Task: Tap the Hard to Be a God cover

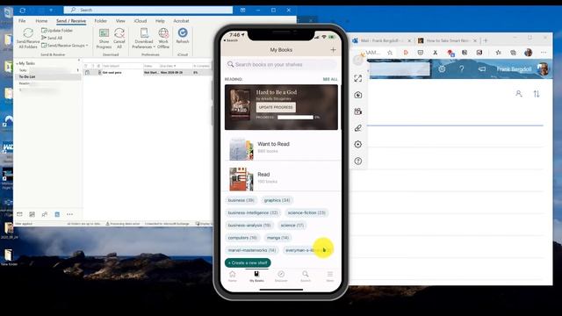Action: (x=240, y=104)
